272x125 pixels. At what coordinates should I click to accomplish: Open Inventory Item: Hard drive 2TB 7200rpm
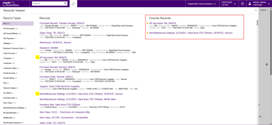(60, 105)
